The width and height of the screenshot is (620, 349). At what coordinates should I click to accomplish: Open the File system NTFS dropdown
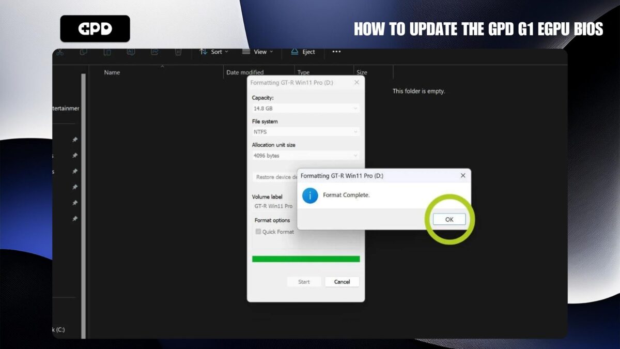pyautogui.click(x=305, y=132)
